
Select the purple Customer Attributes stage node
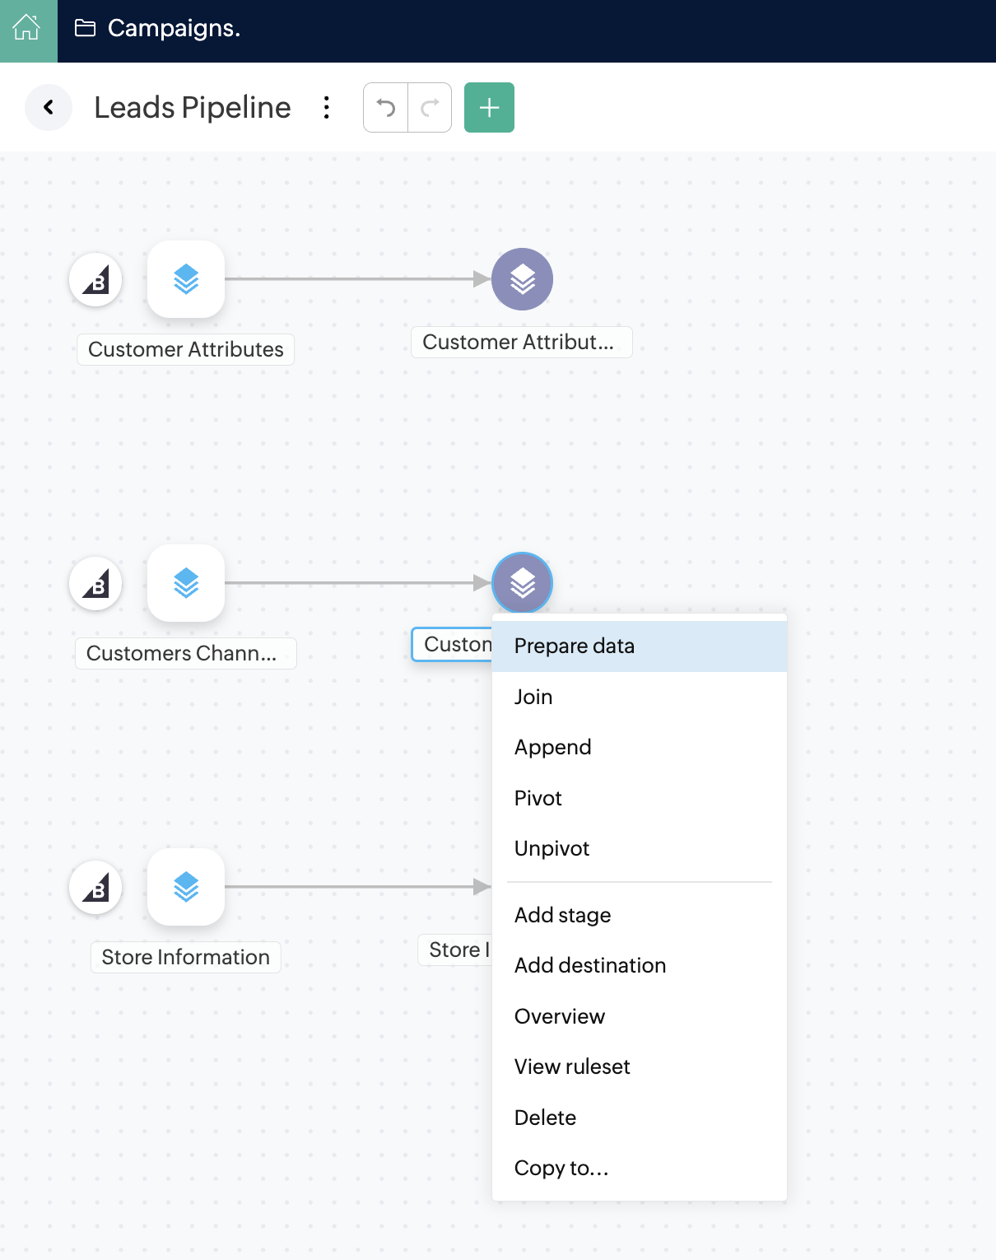point(522,280)
